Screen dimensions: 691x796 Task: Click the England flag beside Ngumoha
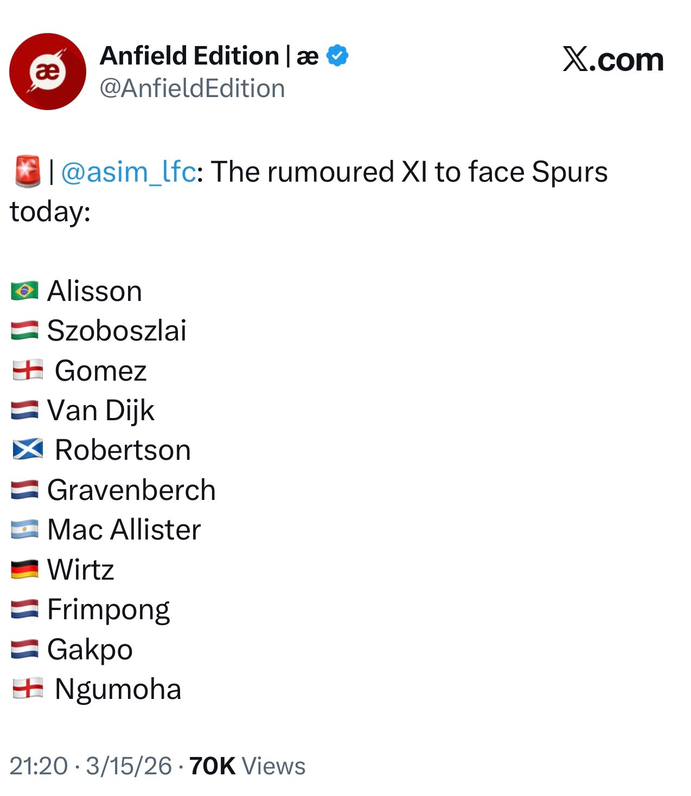[x=28, y=689]
